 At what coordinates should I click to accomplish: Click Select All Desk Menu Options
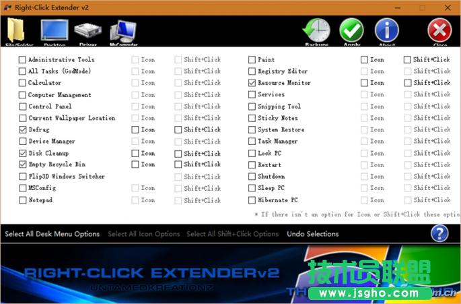click(52, 234)
